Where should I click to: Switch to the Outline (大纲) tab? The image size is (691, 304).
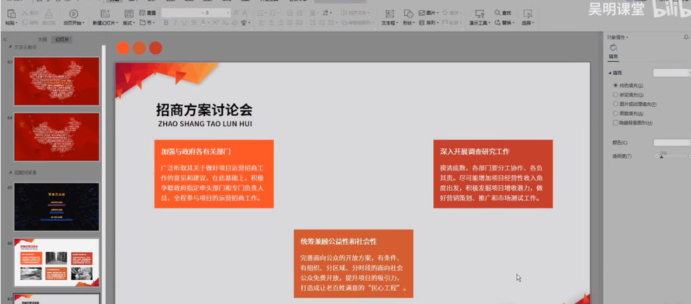click(x=42, y=39)
